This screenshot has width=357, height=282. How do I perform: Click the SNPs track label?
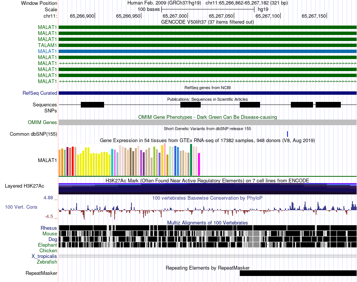click(x=51, y=111)
